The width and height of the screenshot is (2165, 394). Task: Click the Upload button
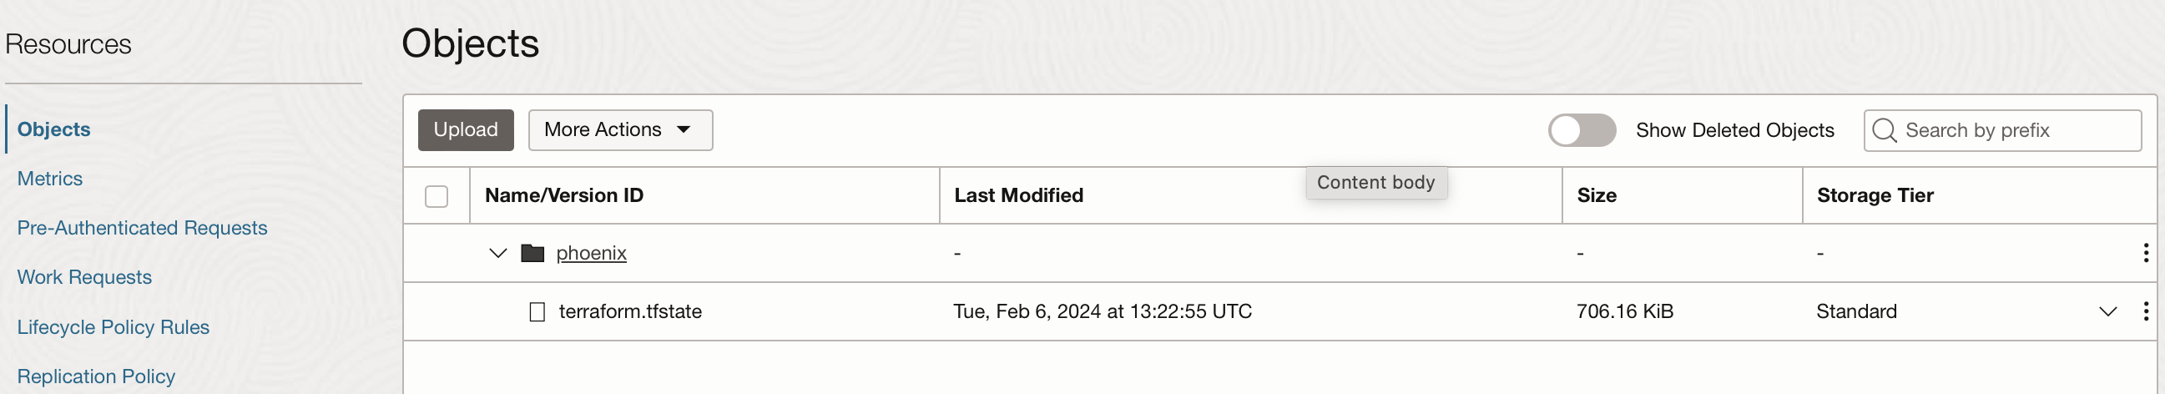pos(466,130)
